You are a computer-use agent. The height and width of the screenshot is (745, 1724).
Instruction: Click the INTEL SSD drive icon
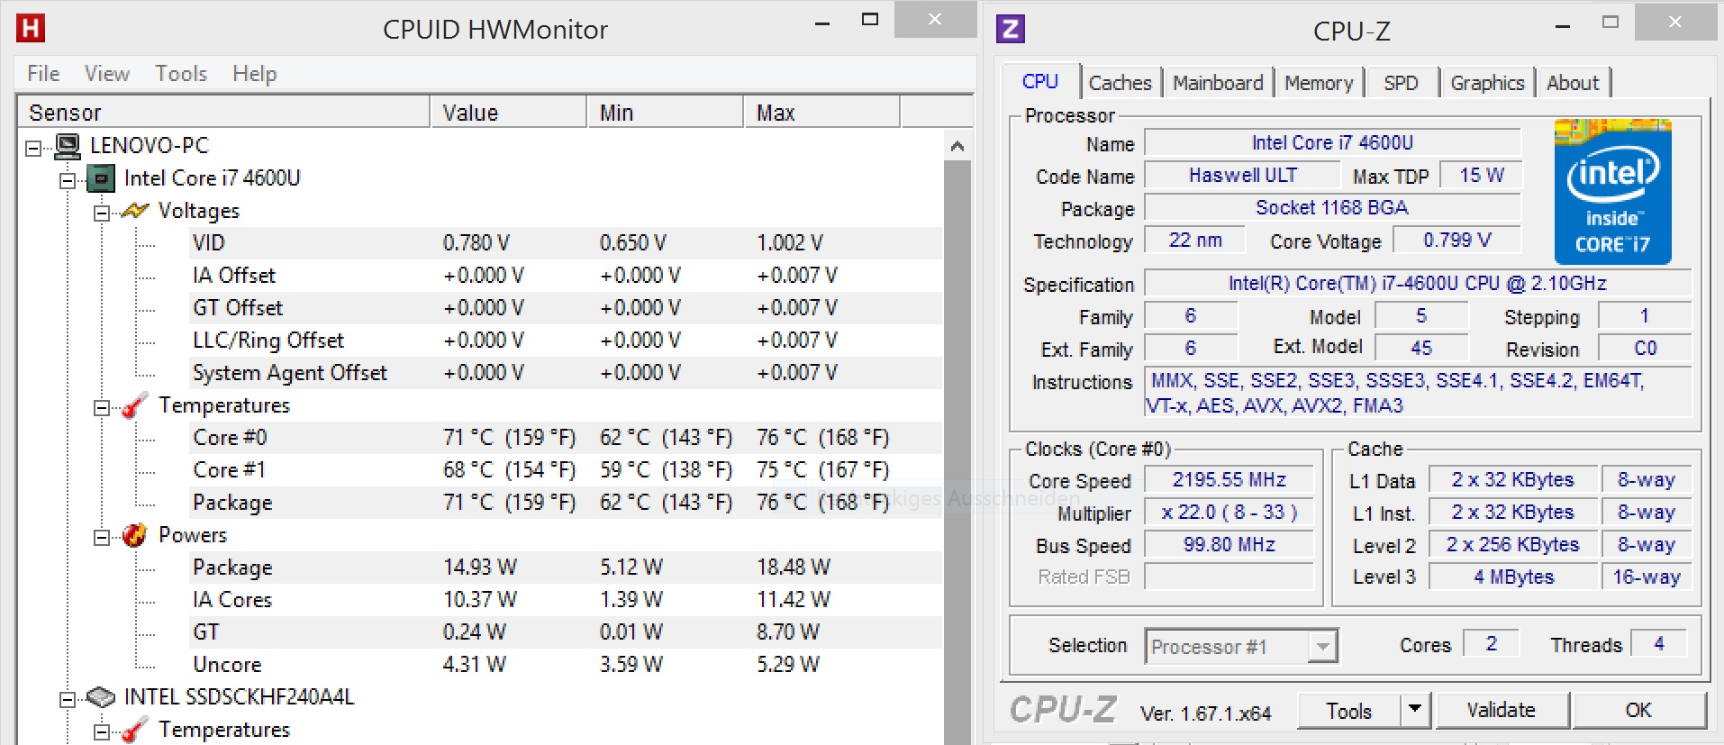(x=101, y=697)
